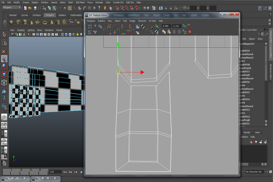Toggle Snap to points magnet icon
This screenshot has height=182, width=273.
click(127, 8)
